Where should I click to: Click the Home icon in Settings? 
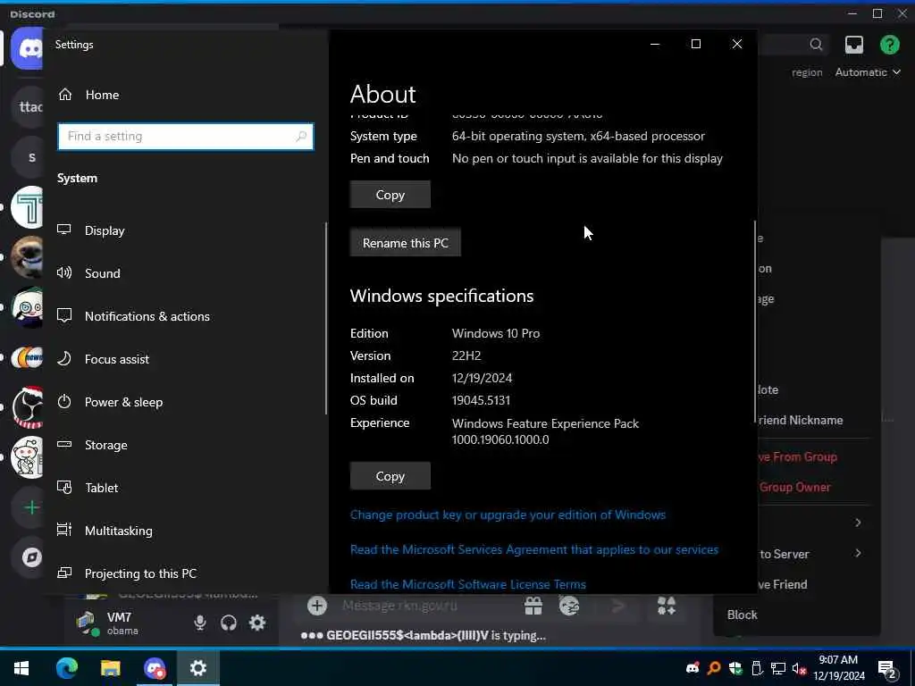[64, 95]
